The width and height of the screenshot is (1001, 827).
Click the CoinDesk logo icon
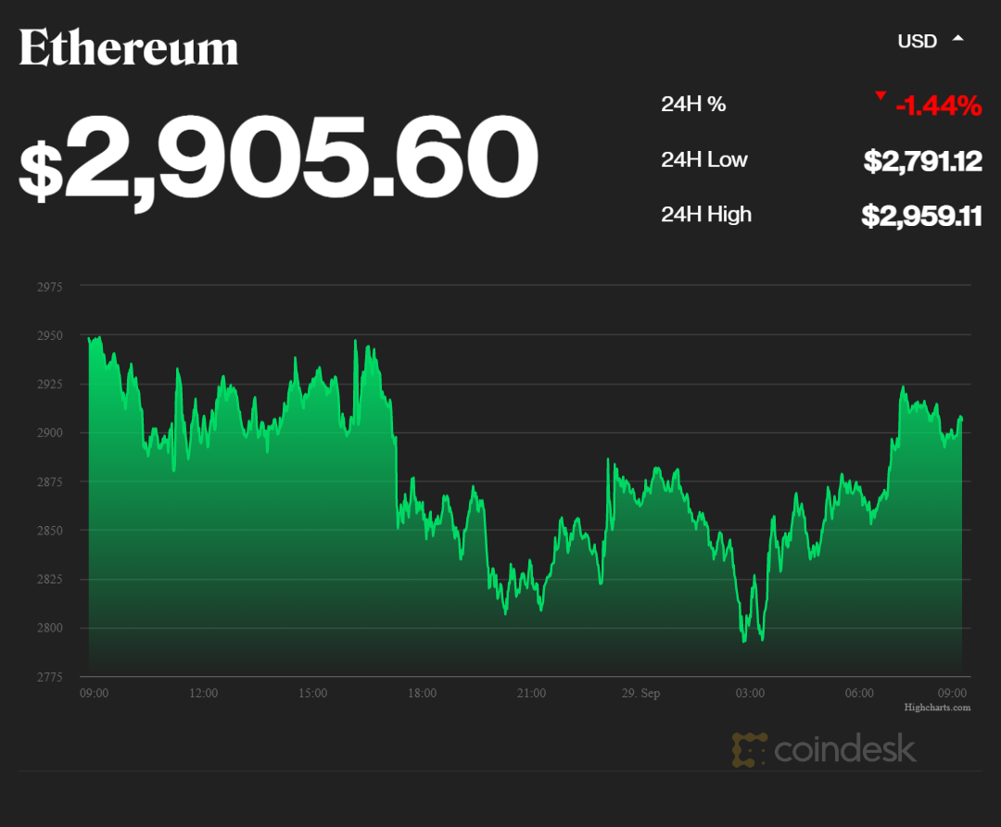click(749, 749)
